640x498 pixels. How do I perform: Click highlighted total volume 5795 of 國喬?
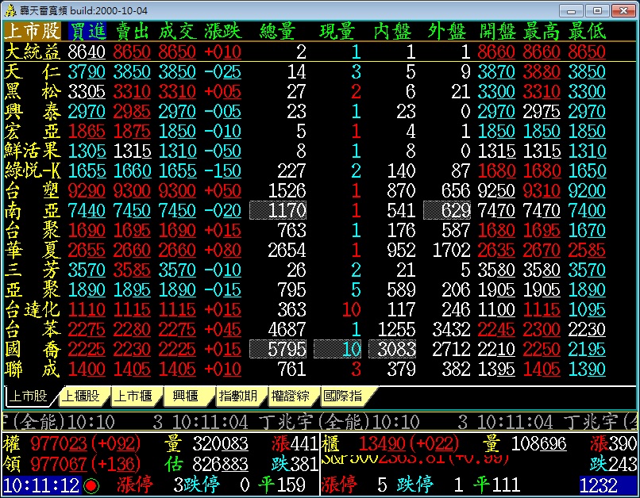pyautogui.click(x=278, y=349)
